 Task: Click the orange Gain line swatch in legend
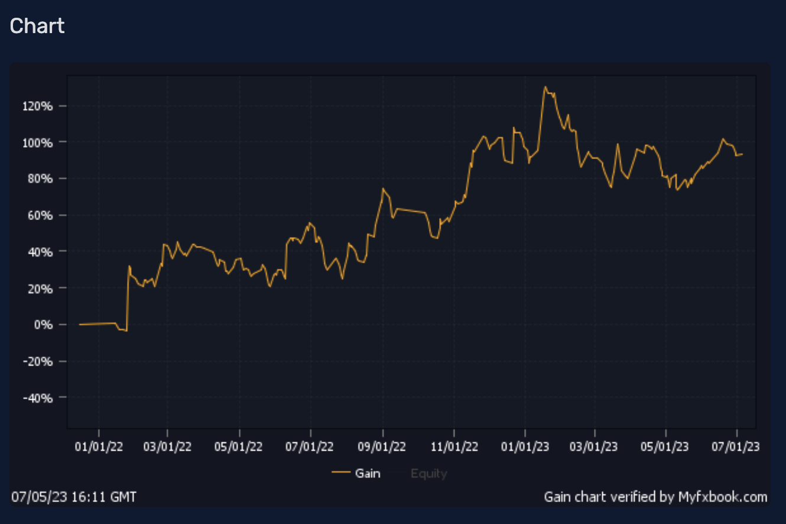click(342, 473)
